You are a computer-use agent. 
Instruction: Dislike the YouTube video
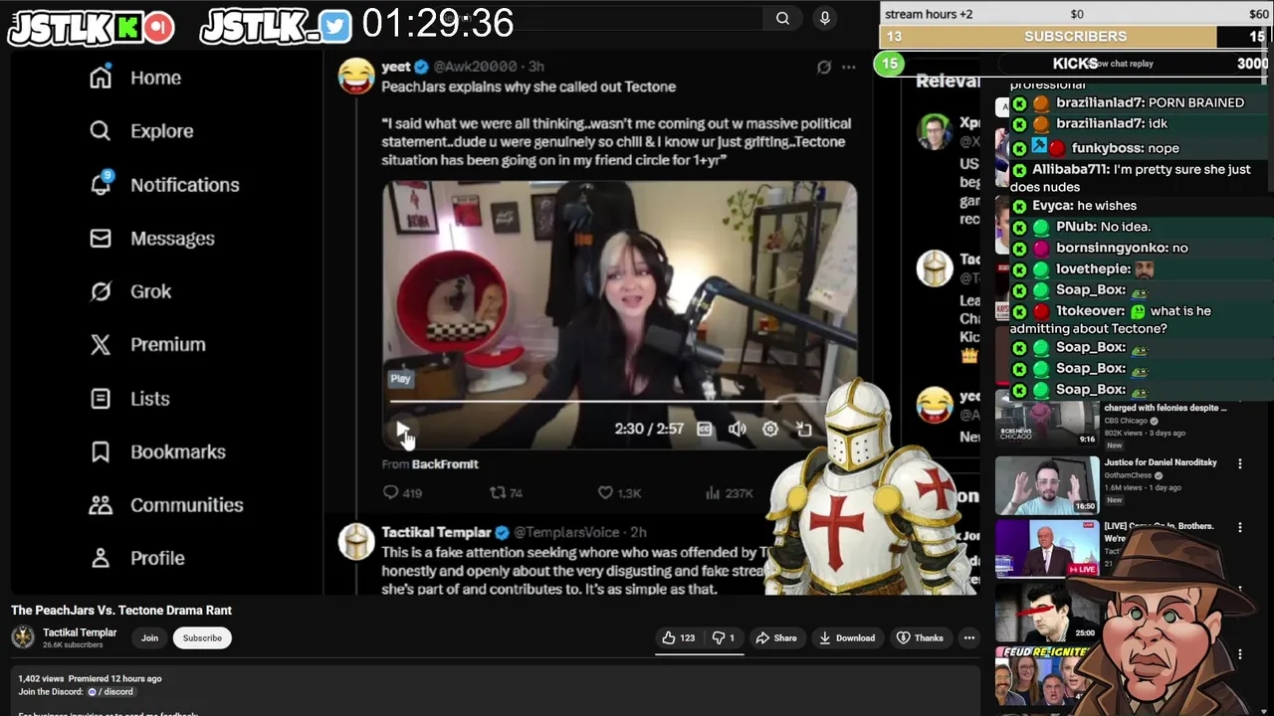pos(724,637)
